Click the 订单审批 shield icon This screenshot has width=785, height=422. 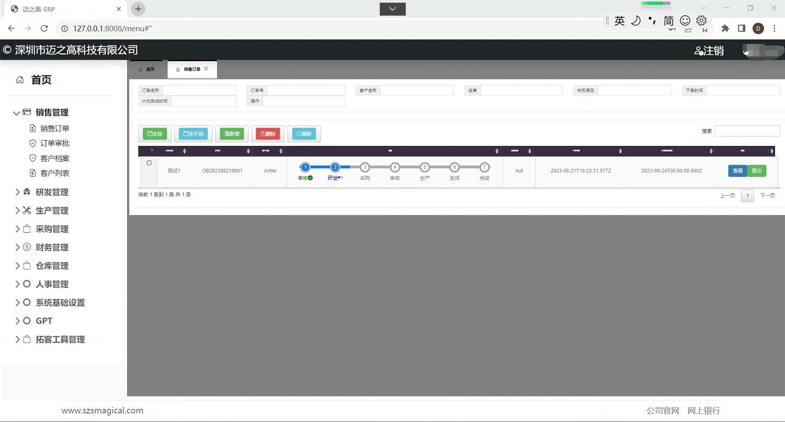32,143
